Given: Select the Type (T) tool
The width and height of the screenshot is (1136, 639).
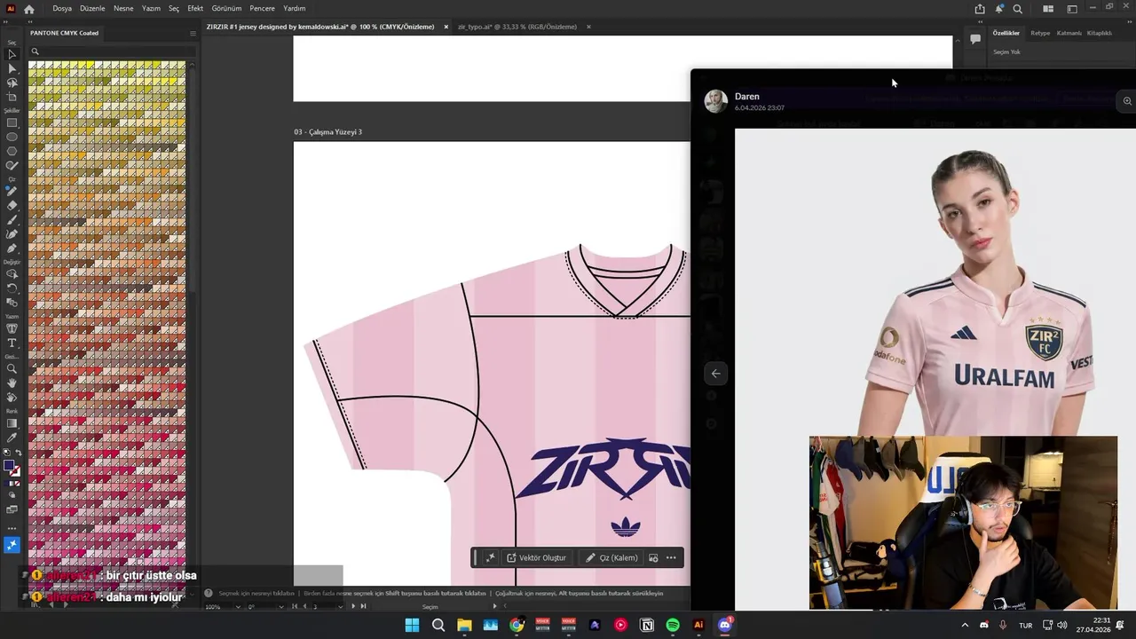Looking at the screenshot, I should (12, 343).
